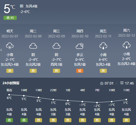Screen dimensions: 136x125
Task: Click the 现在 data point on the temperature curve
Action: tap(9, 95)
